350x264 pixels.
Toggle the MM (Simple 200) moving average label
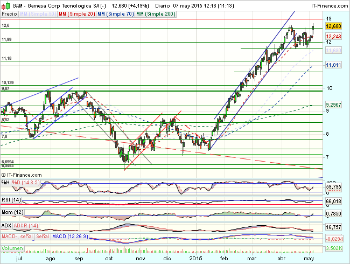[156, 14]
